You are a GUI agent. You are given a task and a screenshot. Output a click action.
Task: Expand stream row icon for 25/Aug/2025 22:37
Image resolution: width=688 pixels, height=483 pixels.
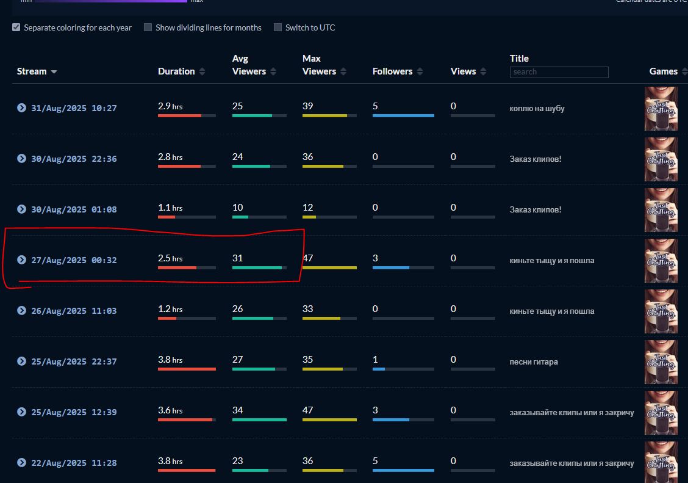21,361
